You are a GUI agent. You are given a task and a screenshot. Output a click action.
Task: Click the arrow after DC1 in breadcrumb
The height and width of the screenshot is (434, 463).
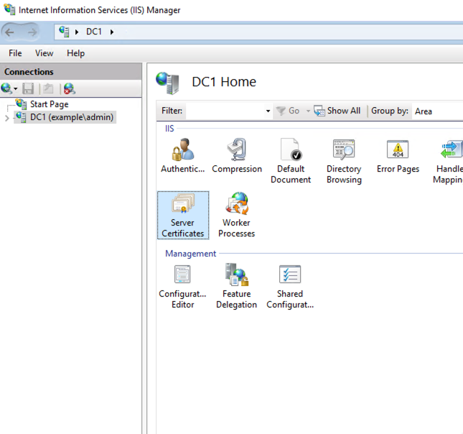point(112,32)
